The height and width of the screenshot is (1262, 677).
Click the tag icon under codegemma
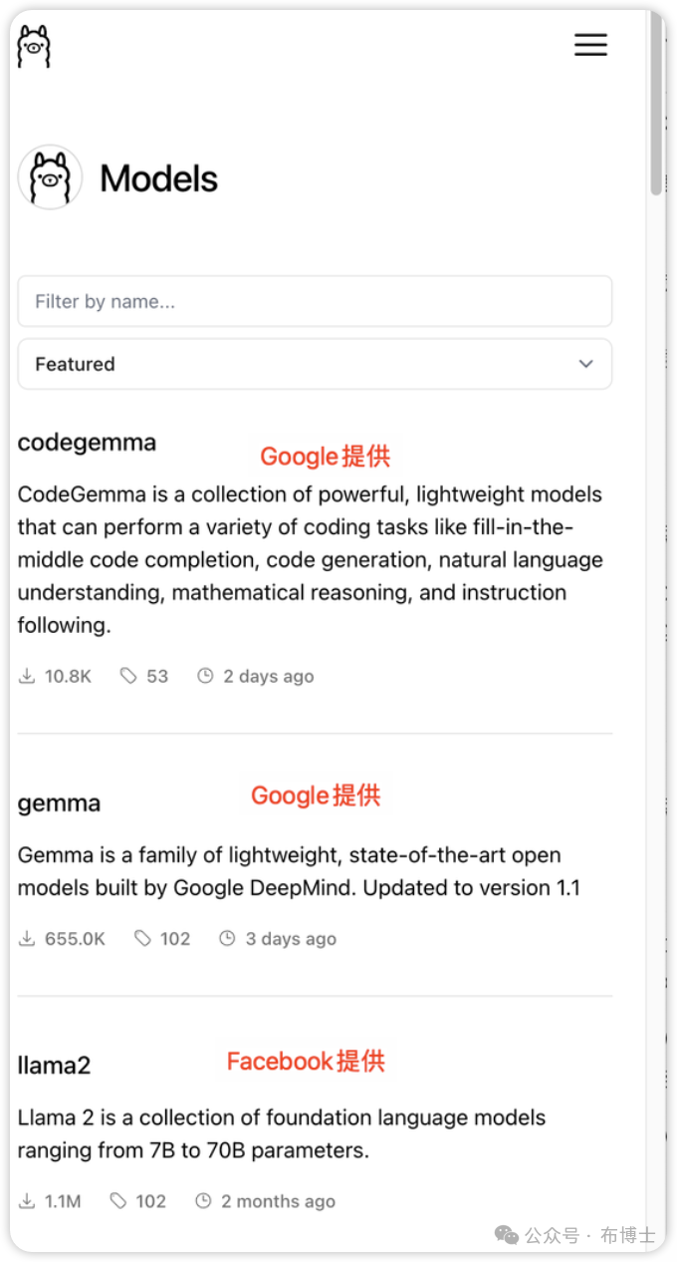point(128,676)
